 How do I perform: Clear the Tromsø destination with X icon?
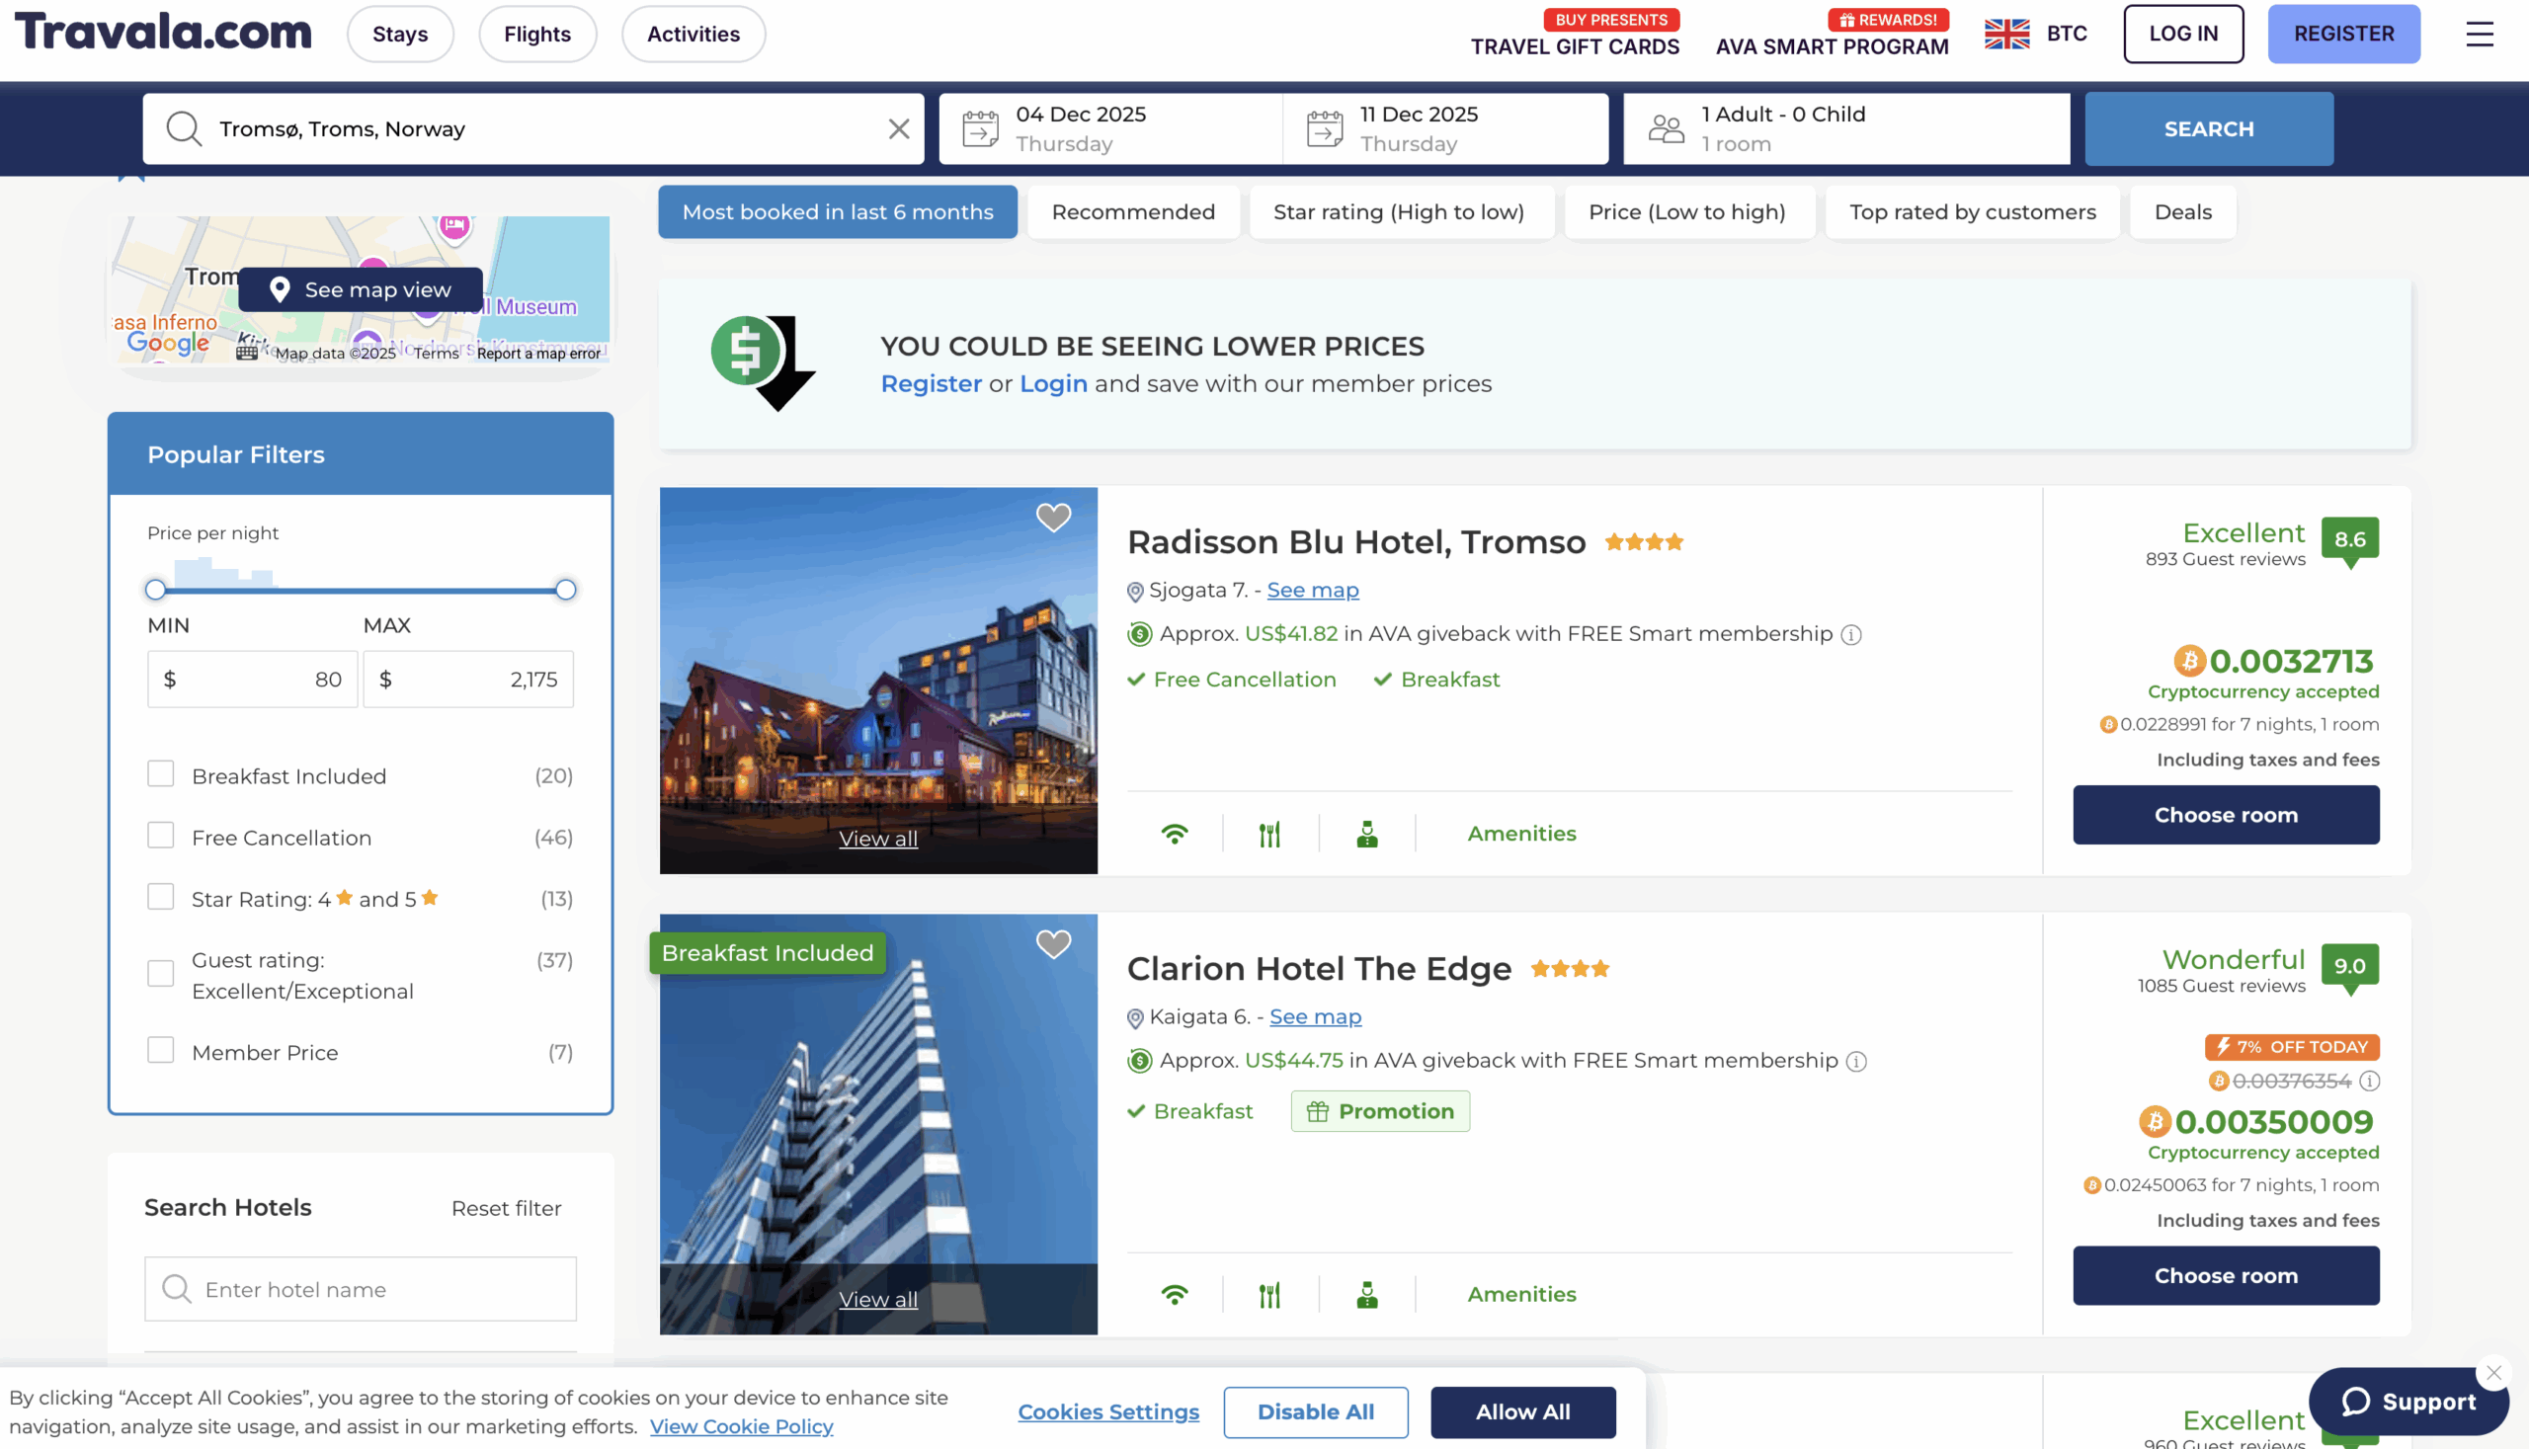pyautogui.click(x=898, y=129)
